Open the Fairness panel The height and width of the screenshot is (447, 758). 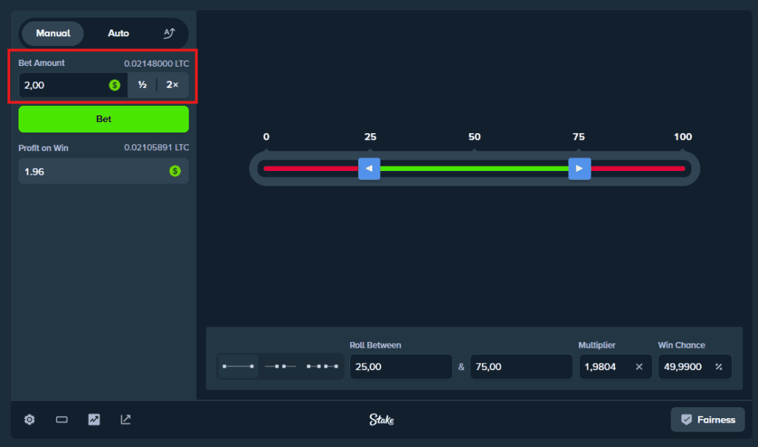(x=708, y=420)
